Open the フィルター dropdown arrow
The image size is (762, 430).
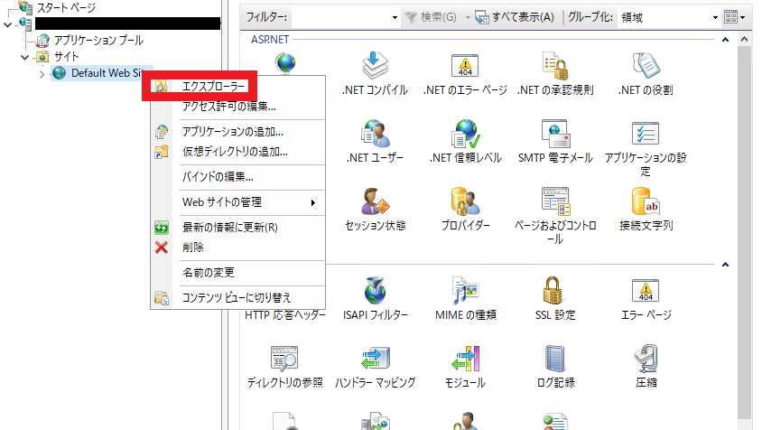tap(395, 17)
